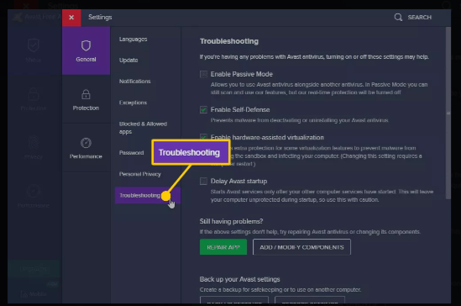This screenshot has height=306, width=461.
Task: Go to Notifications settings
Action: [134, 82]
